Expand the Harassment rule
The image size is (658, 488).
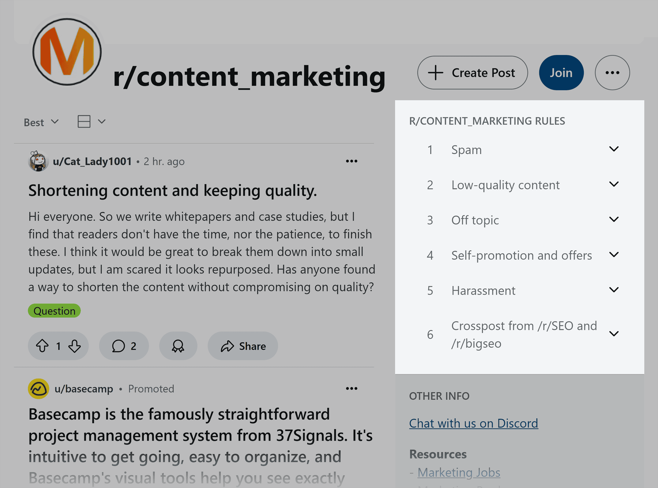pos(614,290)
